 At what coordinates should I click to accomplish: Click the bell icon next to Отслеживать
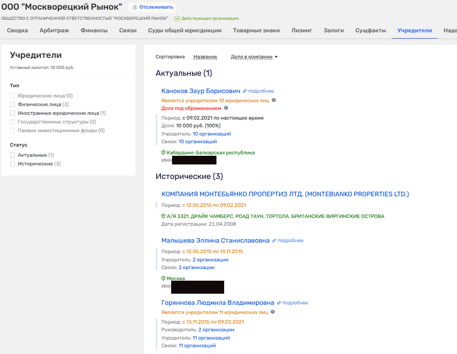[134, 7]
